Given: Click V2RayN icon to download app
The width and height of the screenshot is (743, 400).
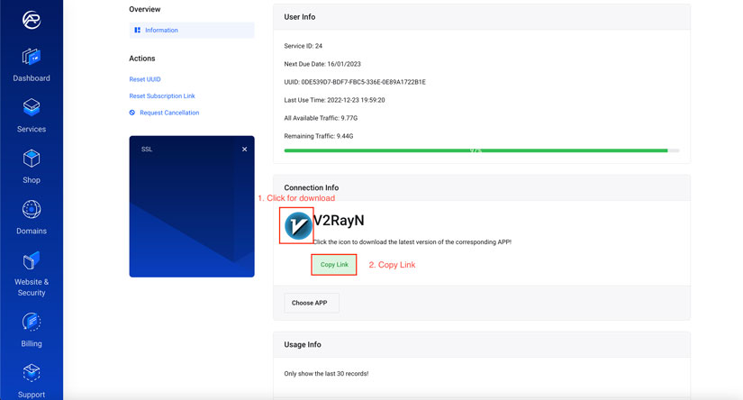Looking at the screenshot, I should click(x=298, y=225).
